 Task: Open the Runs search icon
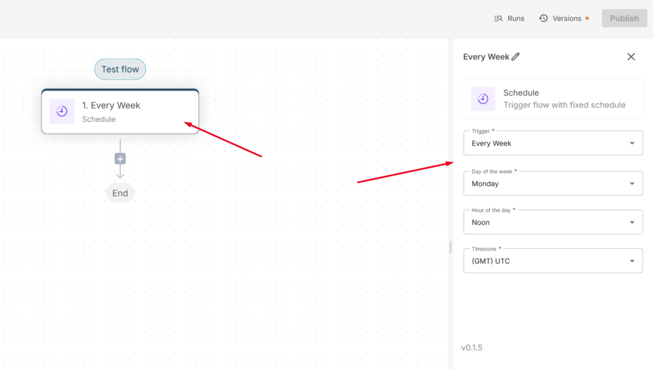(x=498, y=19)
